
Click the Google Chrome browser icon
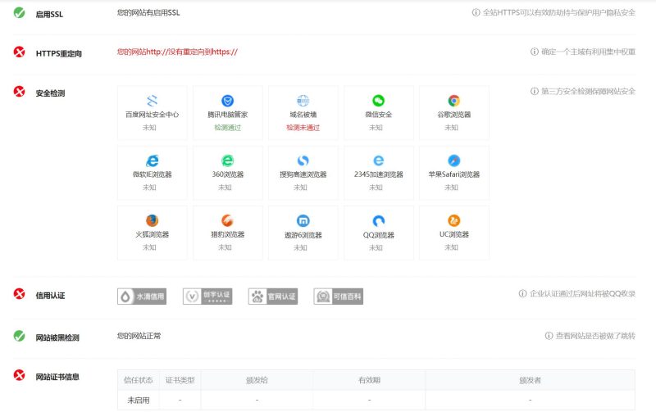pos(454,101)
